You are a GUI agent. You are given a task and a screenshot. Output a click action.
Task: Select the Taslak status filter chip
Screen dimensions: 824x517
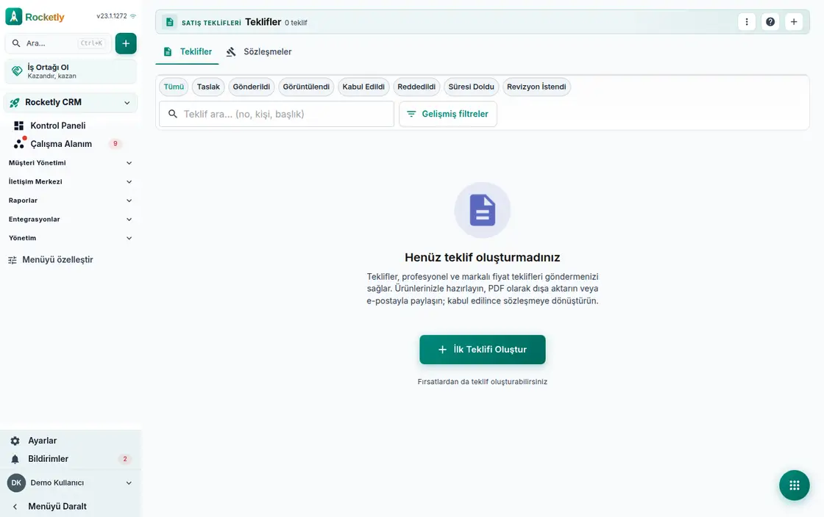(208, 87)
